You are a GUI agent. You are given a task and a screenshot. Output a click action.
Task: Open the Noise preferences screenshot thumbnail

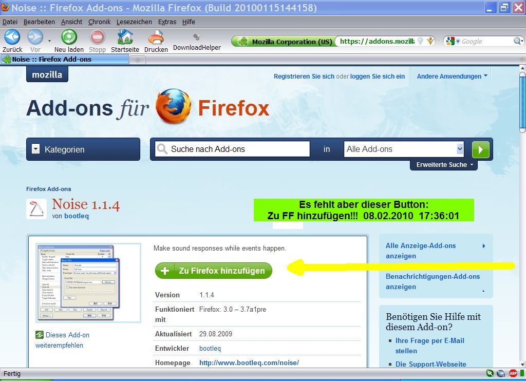pyautogui.click(x=88, y=283)
